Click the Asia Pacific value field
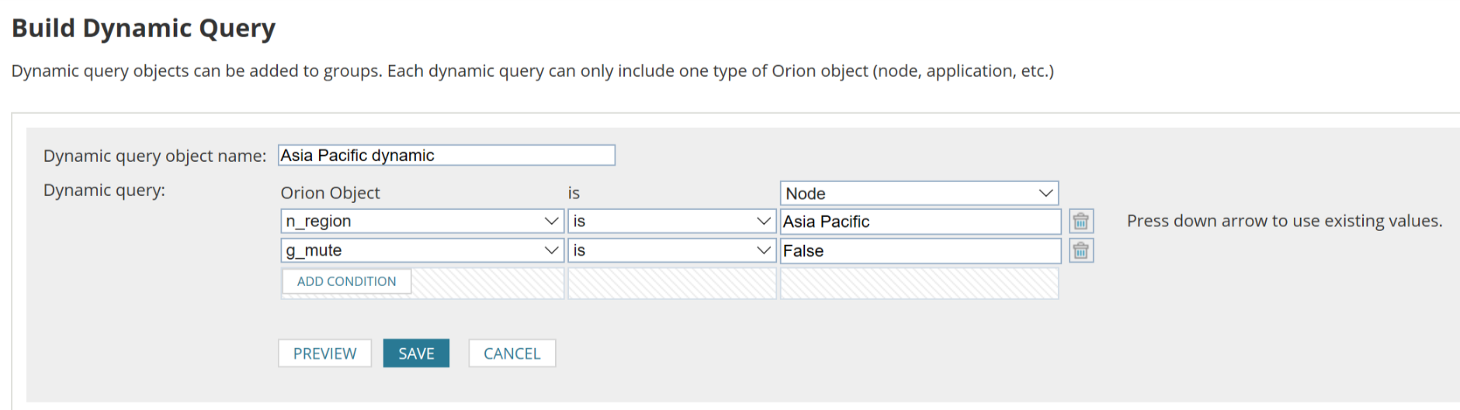The image size is (1460, 410). point(920,222)
